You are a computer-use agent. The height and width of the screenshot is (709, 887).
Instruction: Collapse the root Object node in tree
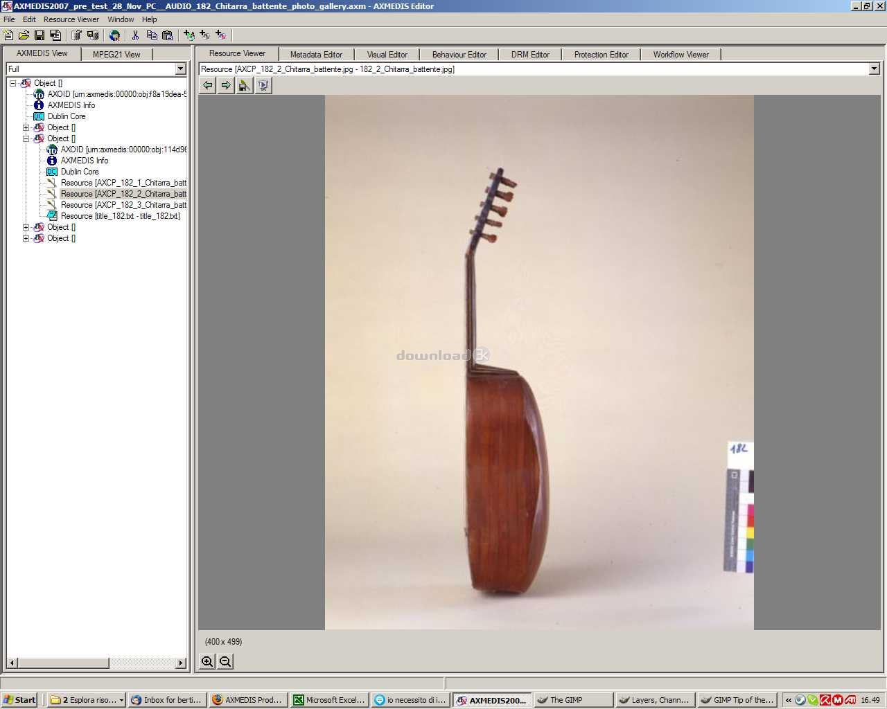pos(13,83)
